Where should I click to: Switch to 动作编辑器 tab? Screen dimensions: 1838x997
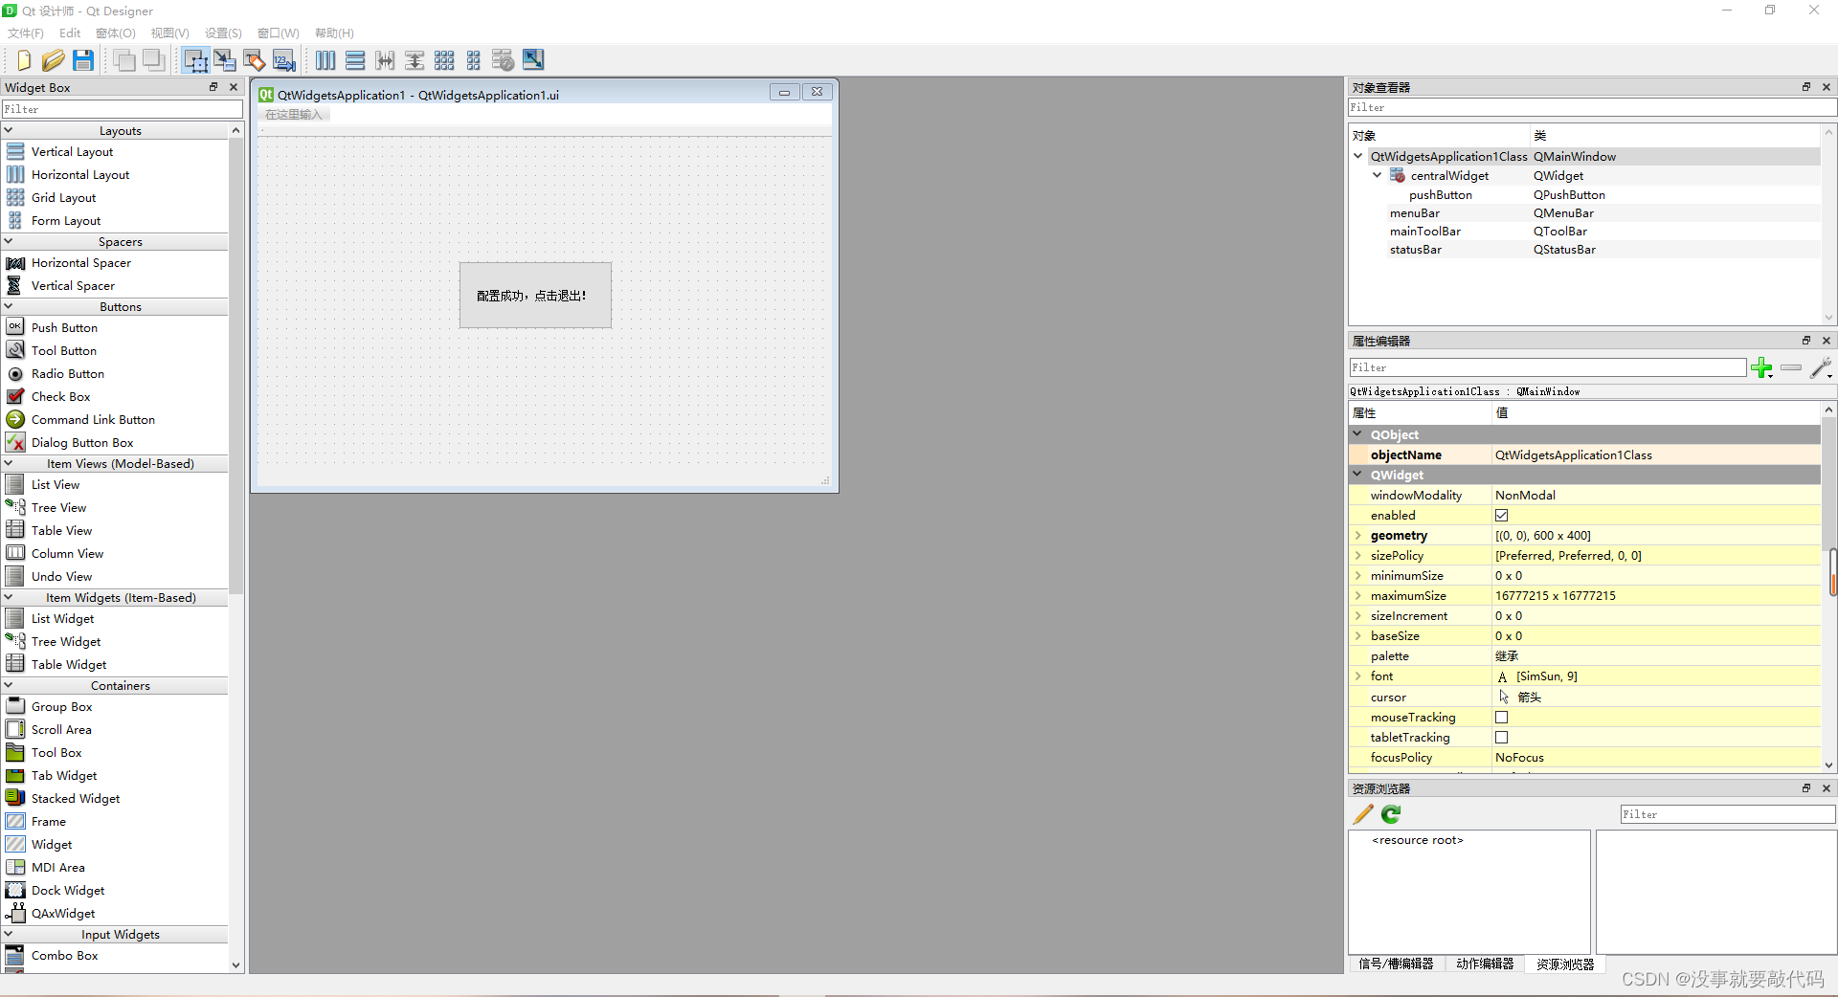tap(1485, 964)
